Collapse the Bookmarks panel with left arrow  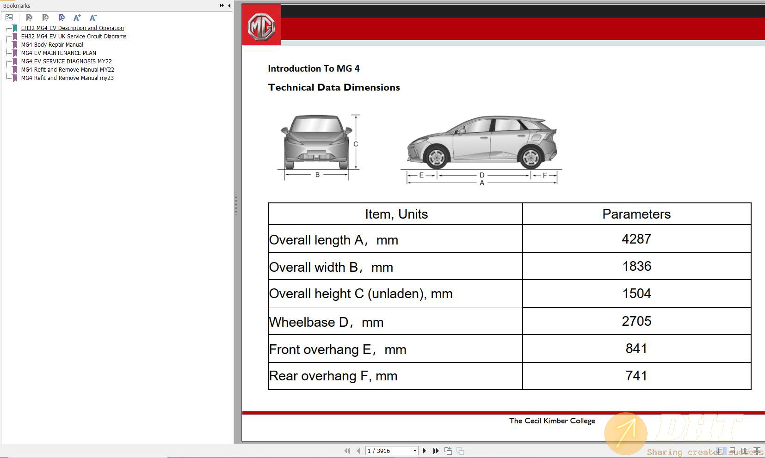click(229, 6)
